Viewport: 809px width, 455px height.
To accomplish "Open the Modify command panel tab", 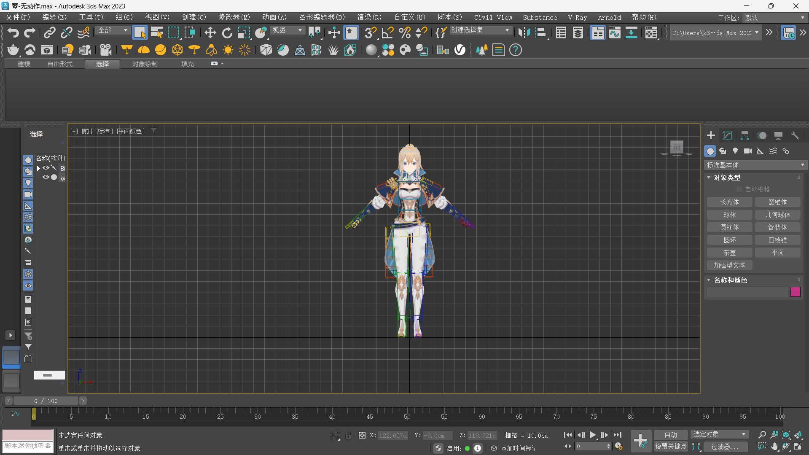I will tap(728, 135).
